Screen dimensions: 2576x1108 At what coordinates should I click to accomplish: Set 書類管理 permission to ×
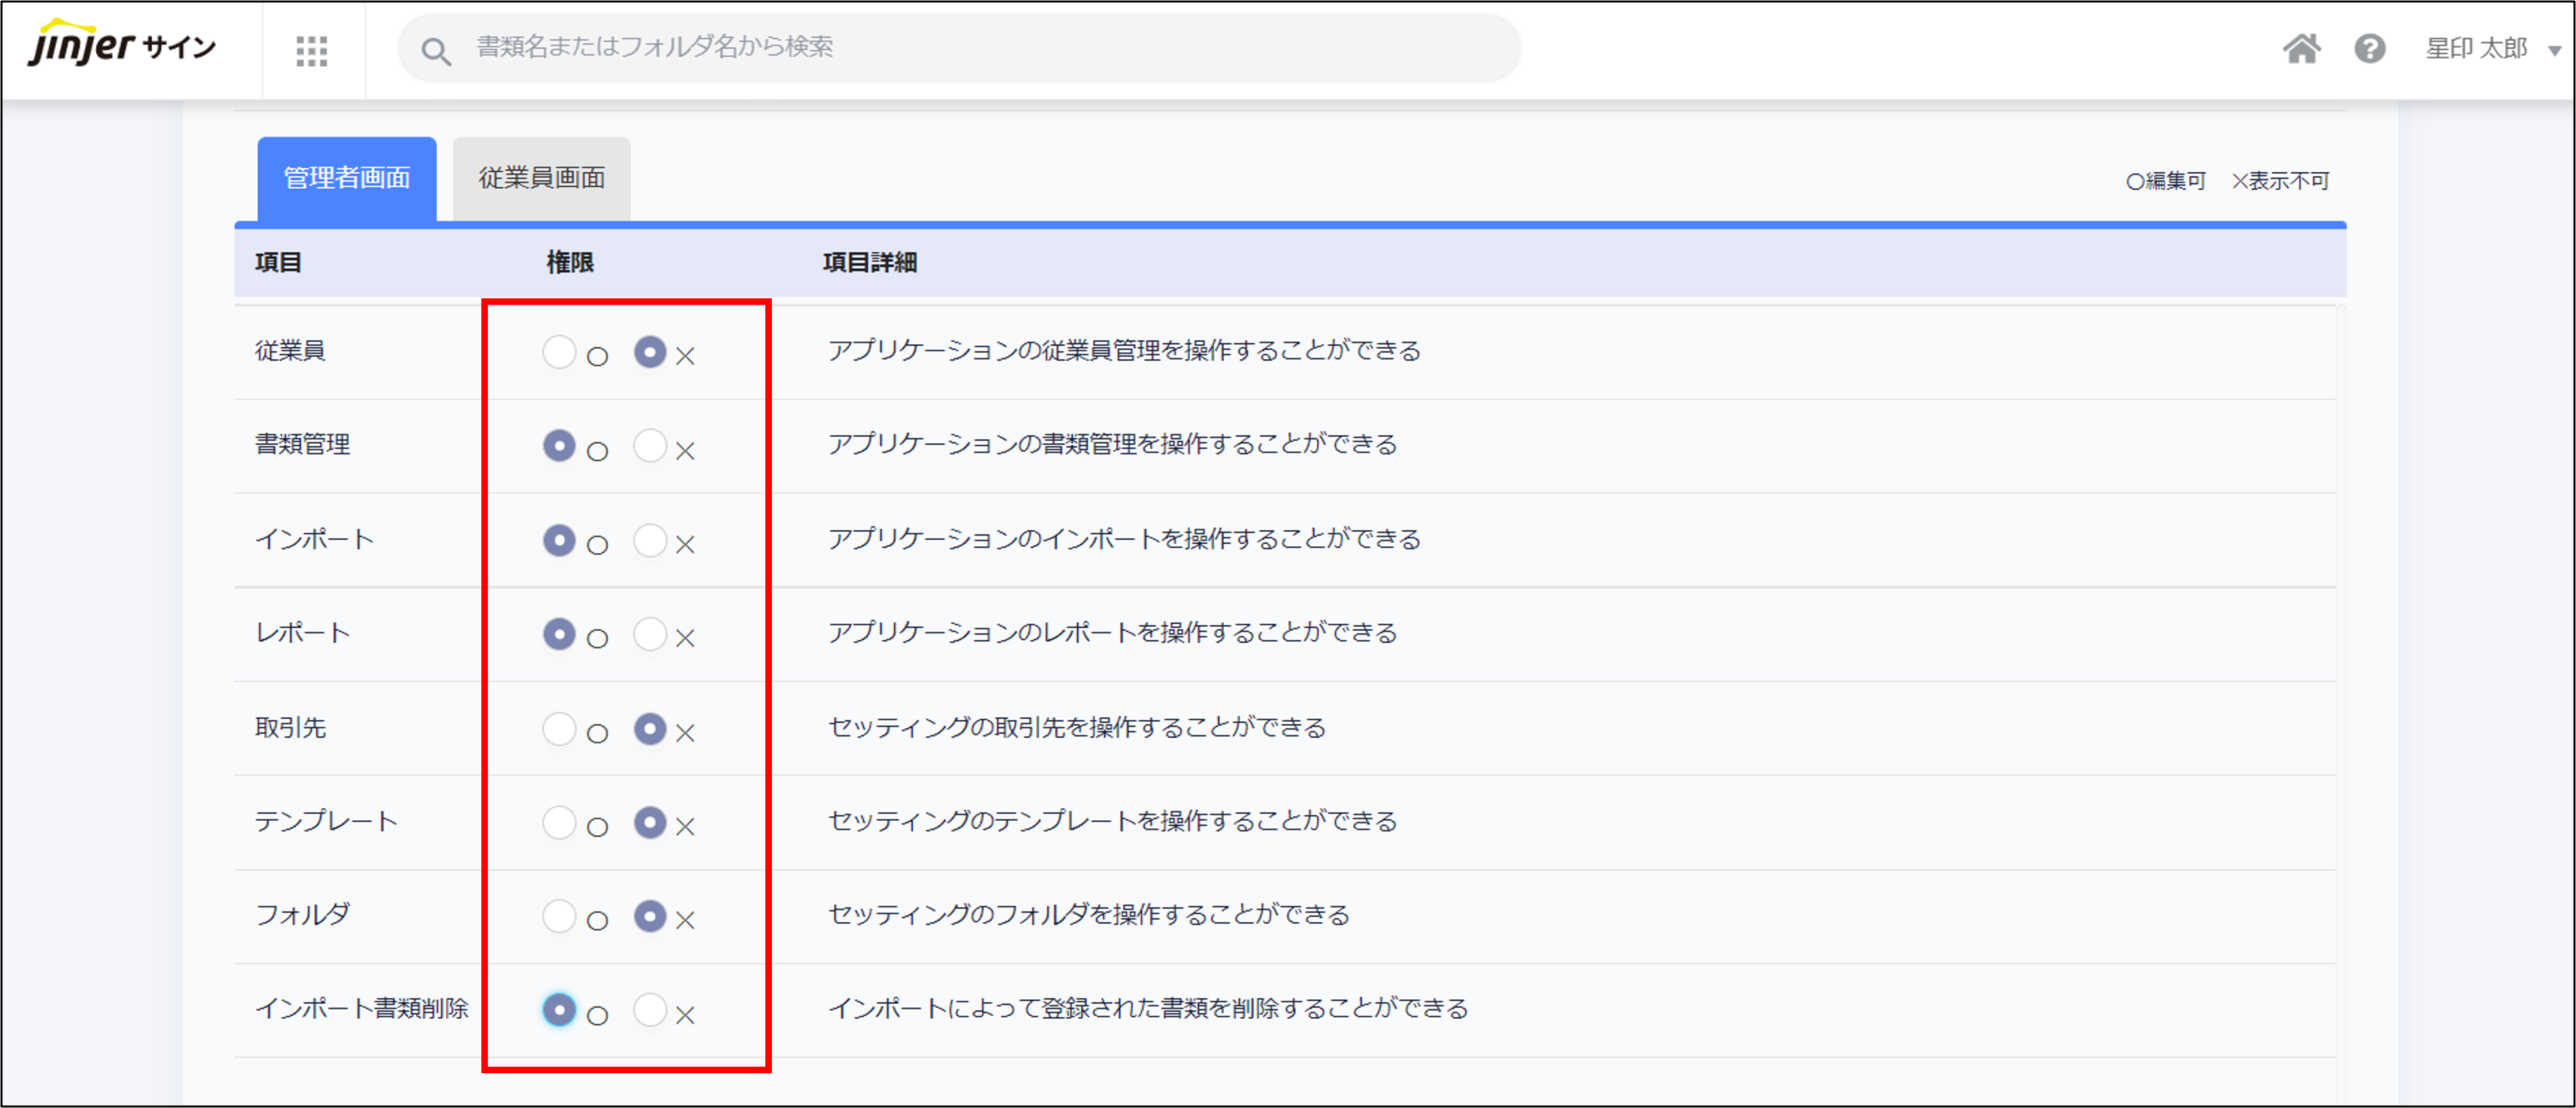click(x=650, y=446)
